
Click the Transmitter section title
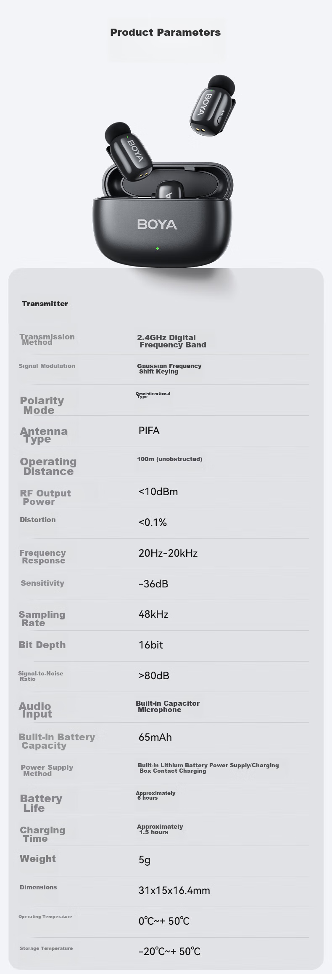45,304
